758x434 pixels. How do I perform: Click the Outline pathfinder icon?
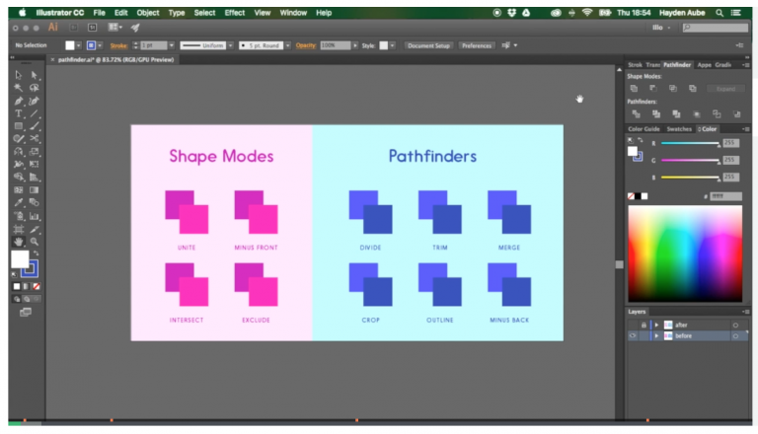click(x=717, y=114)
